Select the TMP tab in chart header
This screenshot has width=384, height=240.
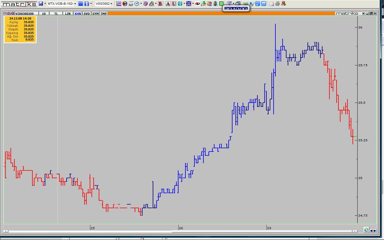[x=103, y=13]
